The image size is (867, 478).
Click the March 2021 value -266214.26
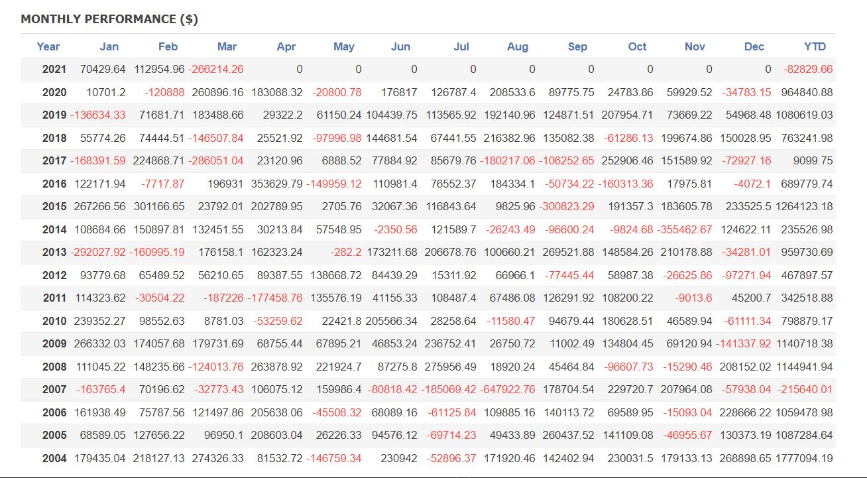[x=216, y=69]
